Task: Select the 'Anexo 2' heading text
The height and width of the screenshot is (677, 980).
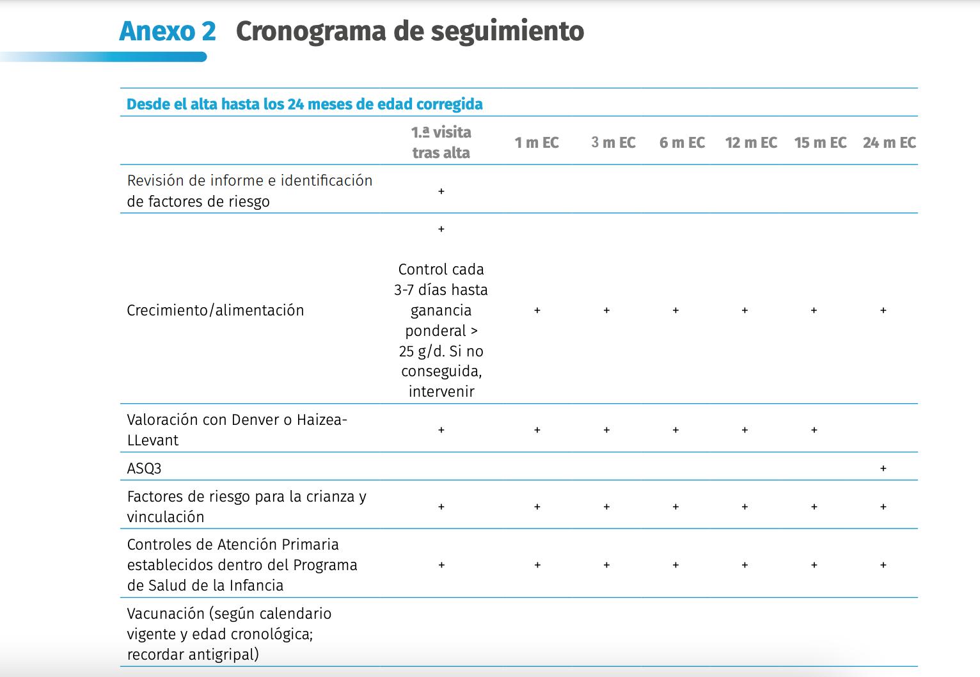Action: tap(168, 31)
